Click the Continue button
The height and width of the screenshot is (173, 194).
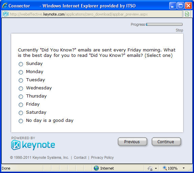166,142
